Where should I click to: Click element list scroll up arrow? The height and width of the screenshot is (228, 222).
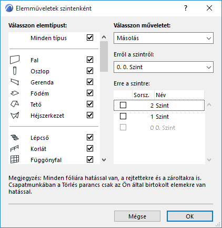click(104, 37)
